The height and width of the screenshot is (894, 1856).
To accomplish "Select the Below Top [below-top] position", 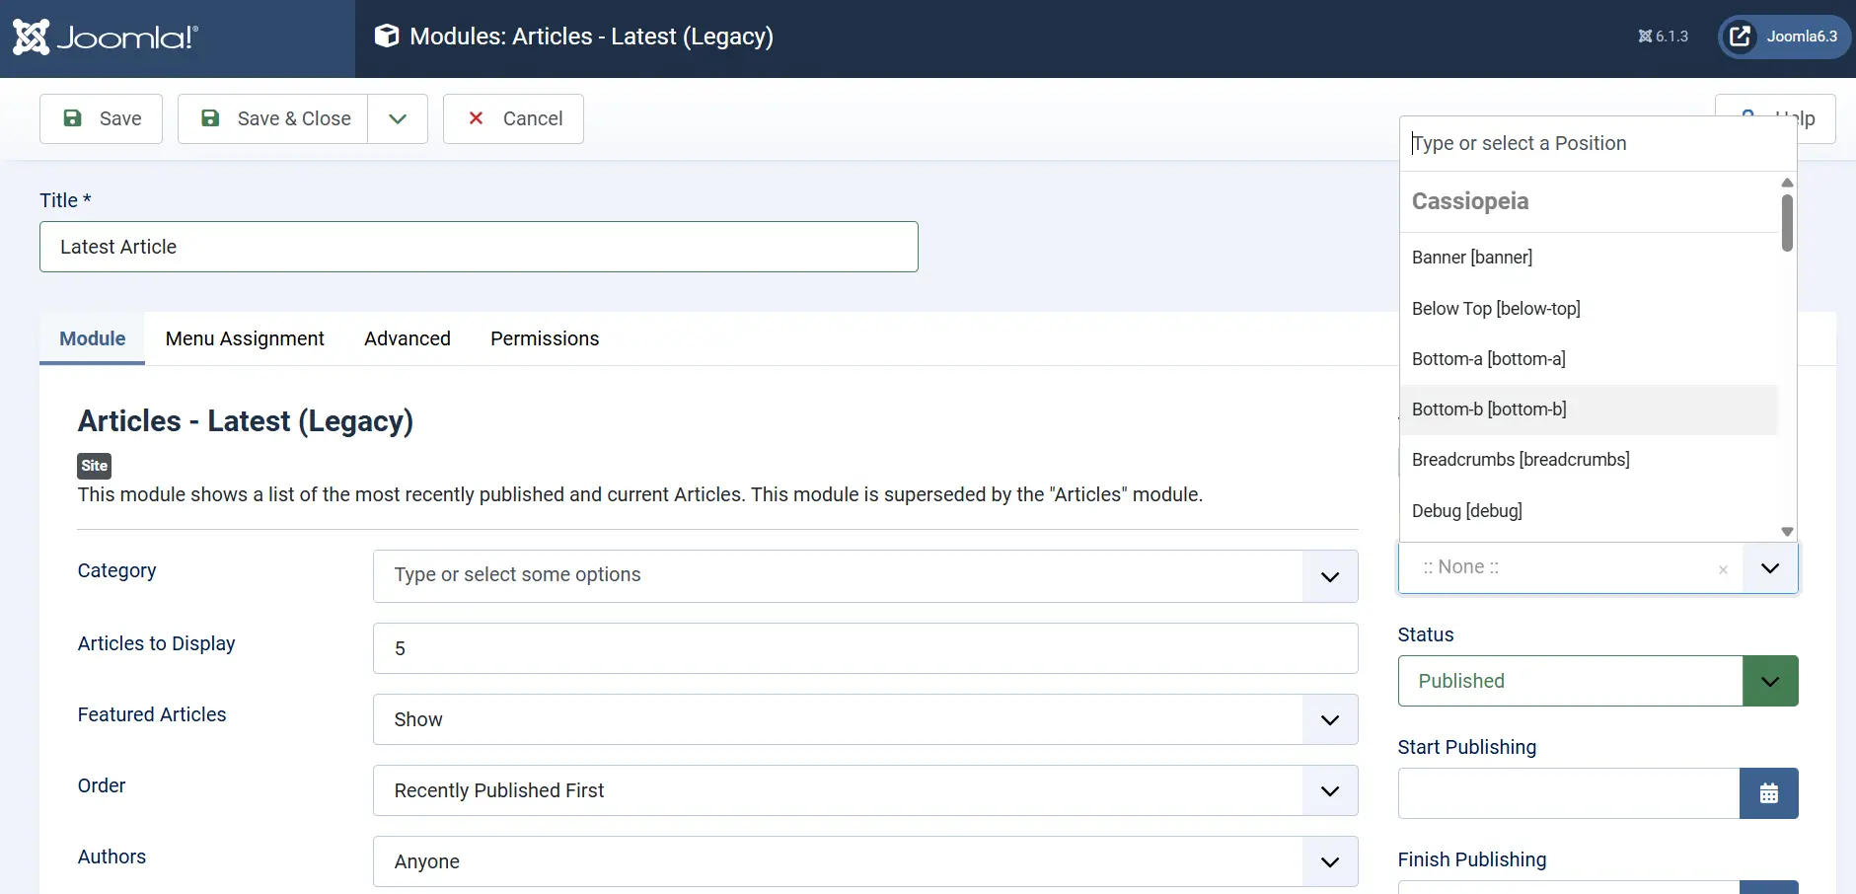I will 1589,309.
